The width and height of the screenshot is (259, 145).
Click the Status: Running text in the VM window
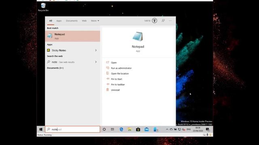tap(45, 135)
